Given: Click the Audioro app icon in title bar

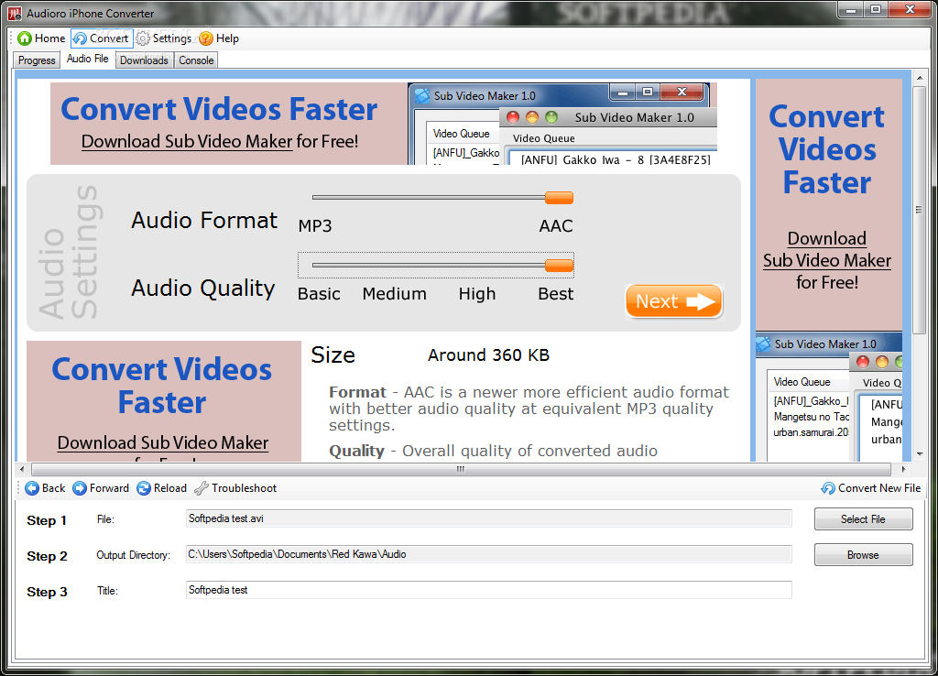Looking at the screenshot, I should pyautogui.click(x=15, y=13).
